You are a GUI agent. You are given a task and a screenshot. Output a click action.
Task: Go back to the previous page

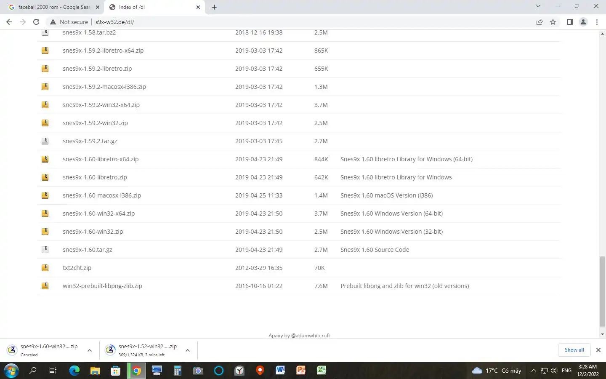[9, 22]
